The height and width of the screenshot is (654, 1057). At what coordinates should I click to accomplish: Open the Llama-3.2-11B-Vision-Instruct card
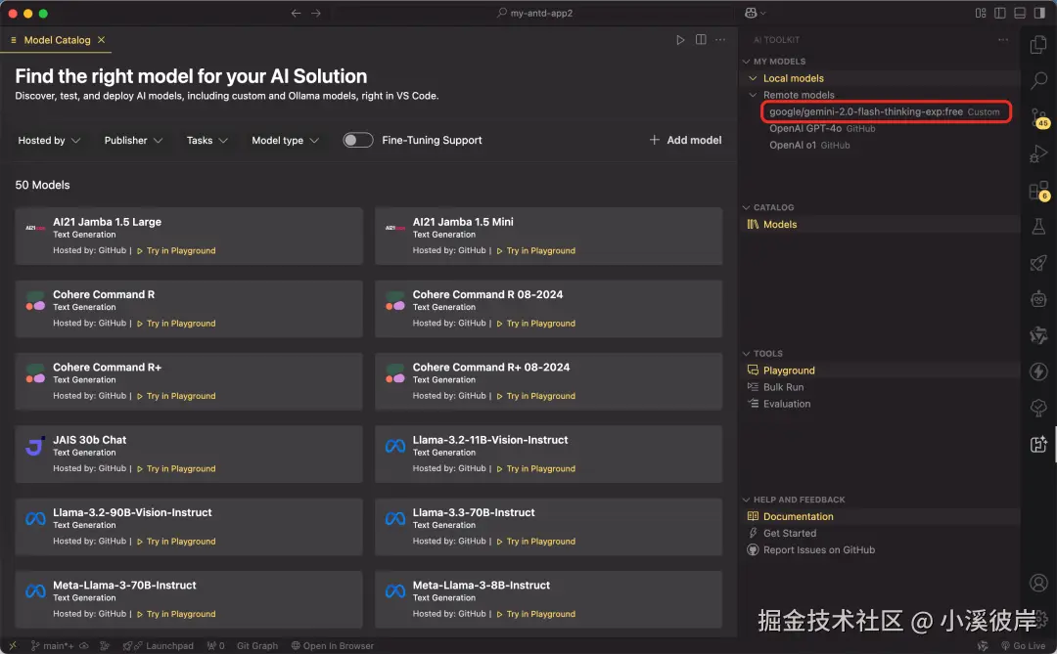[549, 454]
